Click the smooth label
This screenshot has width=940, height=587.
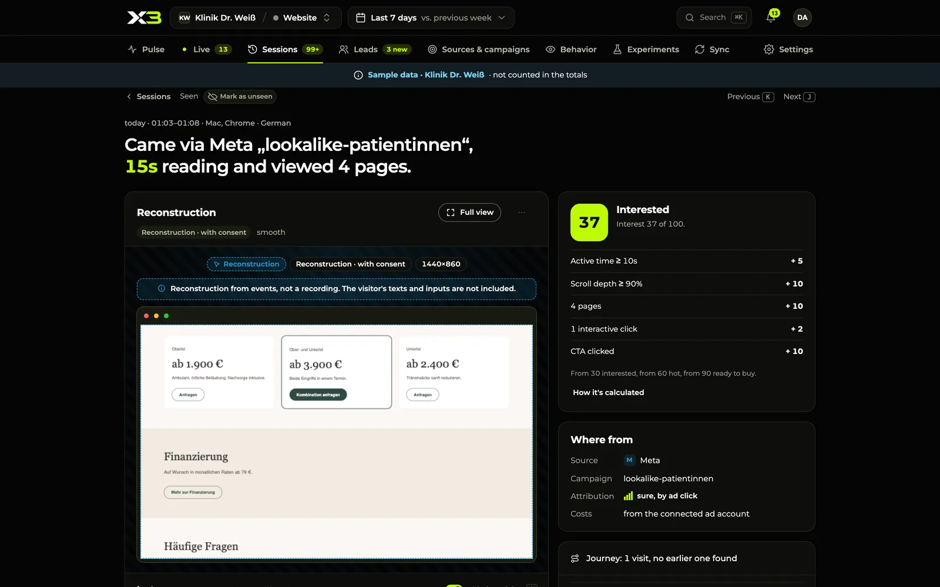271,232
